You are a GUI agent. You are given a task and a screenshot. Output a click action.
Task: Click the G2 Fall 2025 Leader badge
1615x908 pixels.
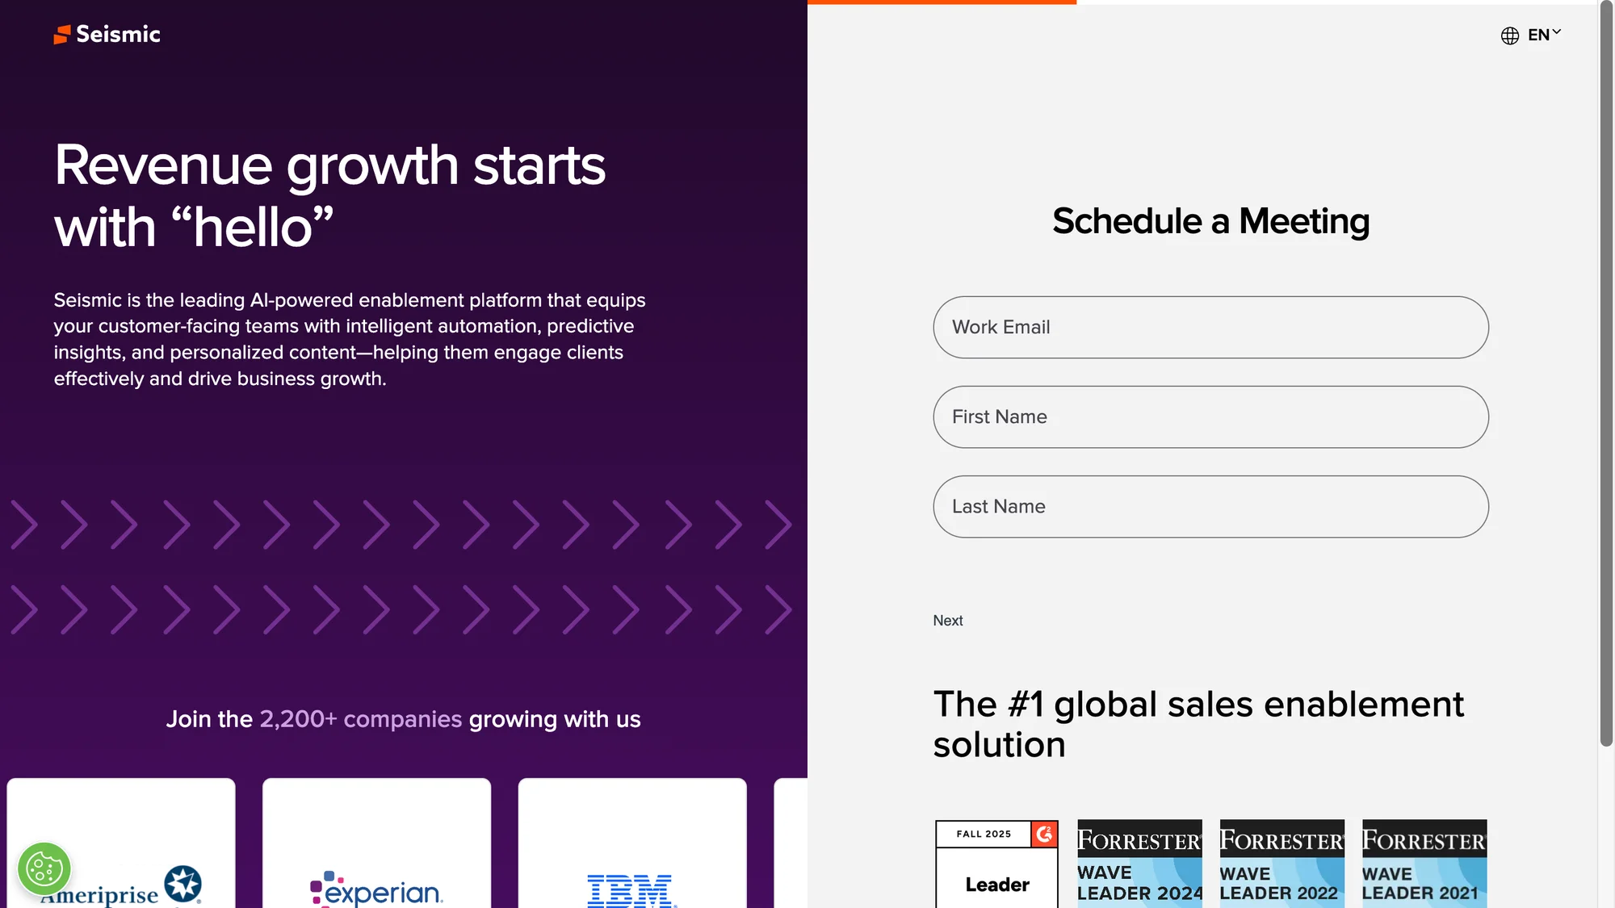point(996,864)
